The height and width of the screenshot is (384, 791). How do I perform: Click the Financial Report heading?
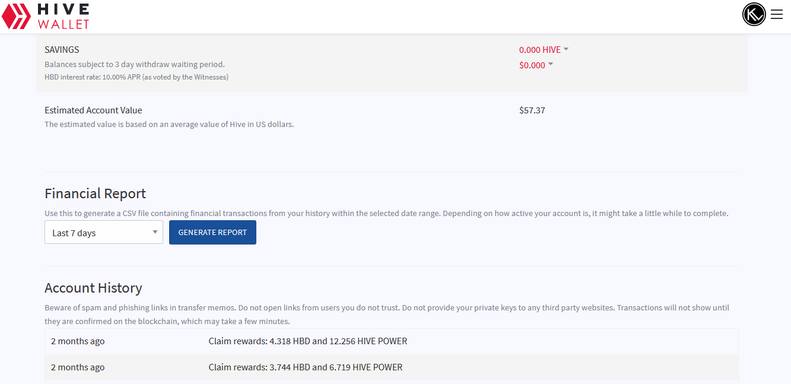(x=95, y=193)
